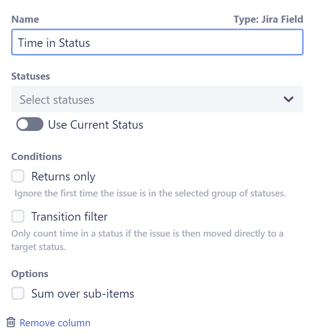Image resolution: width=314 pixels, height=333 pixels.
Task: Click the Use Current Status label text
Action: (95, 124)
